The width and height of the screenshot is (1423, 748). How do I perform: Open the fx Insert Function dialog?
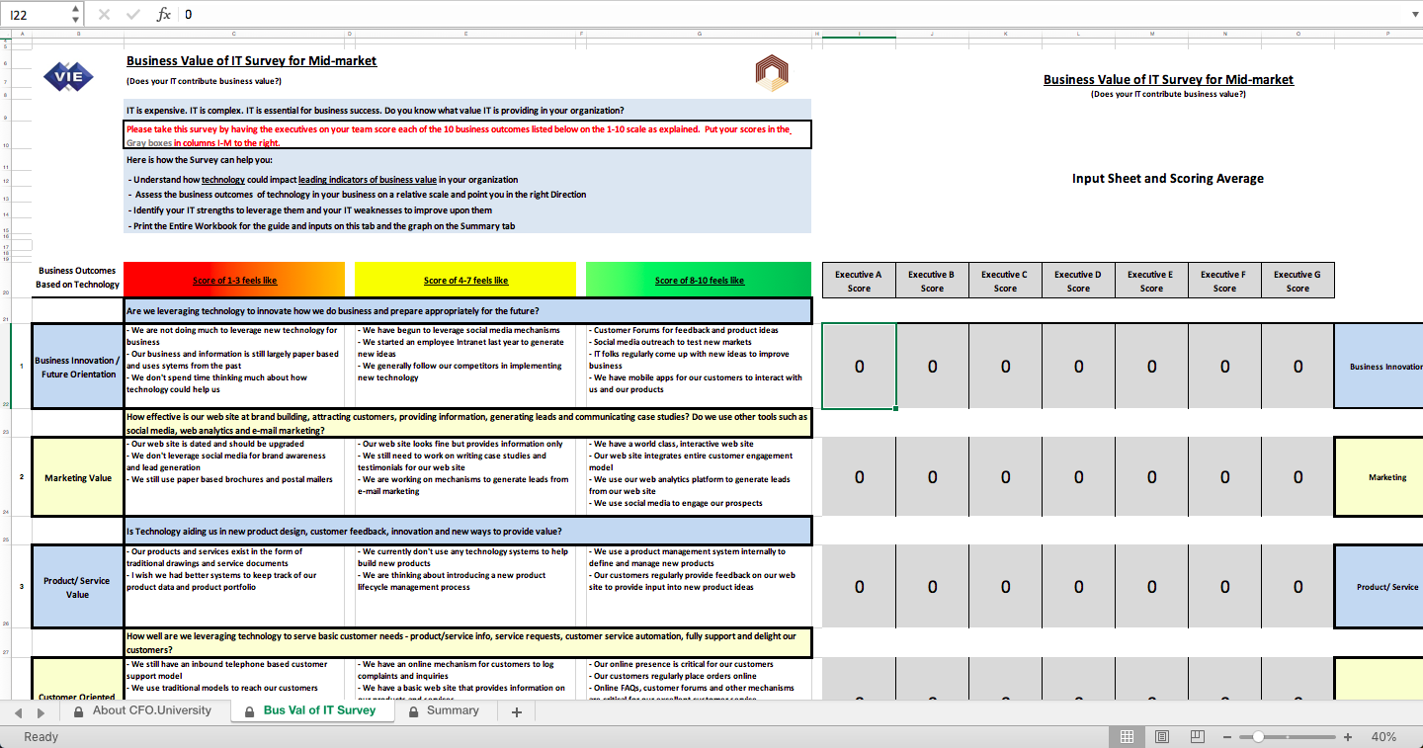(x=164, y=15)
